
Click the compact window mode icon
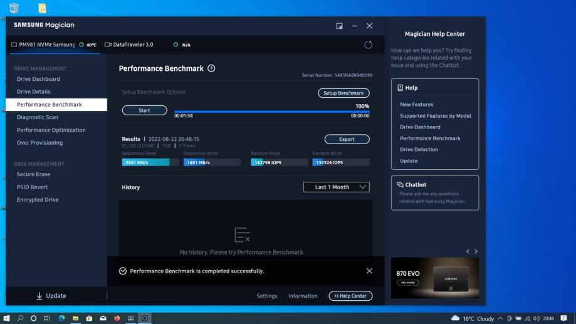pos(340,26)
